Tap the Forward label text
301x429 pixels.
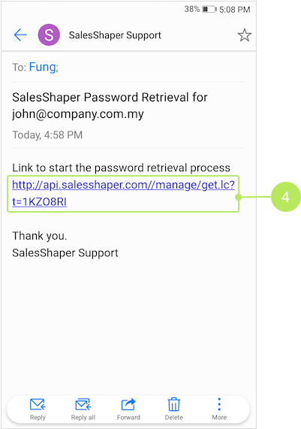(x=128, y=418)
